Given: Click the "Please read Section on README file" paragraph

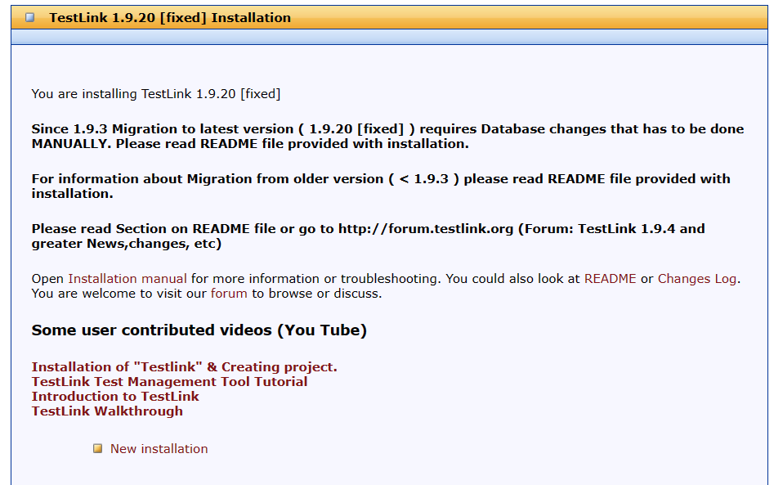Looking at the screenshot, I should (368, 236).
